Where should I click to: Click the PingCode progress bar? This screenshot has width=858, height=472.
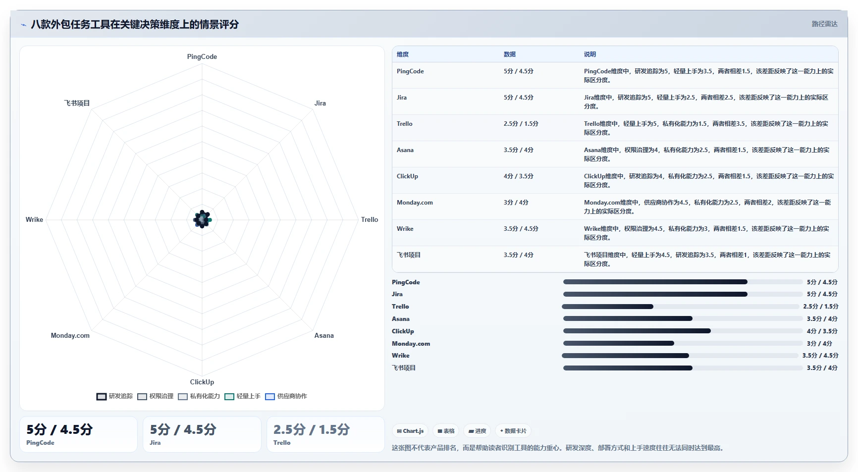683,282
